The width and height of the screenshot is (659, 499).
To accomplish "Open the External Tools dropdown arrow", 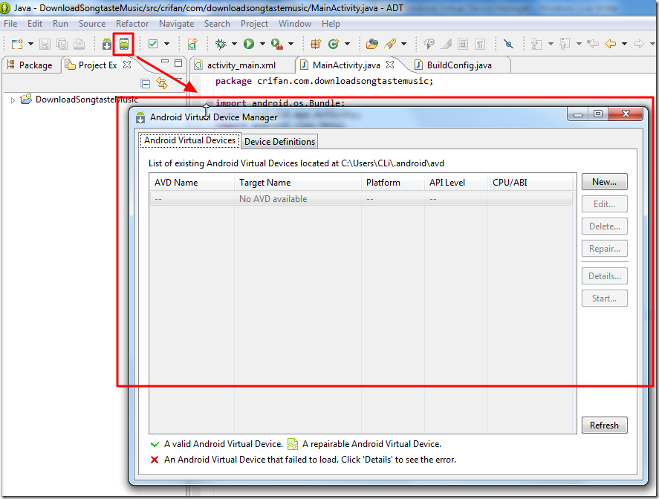I will pos(290,44).
